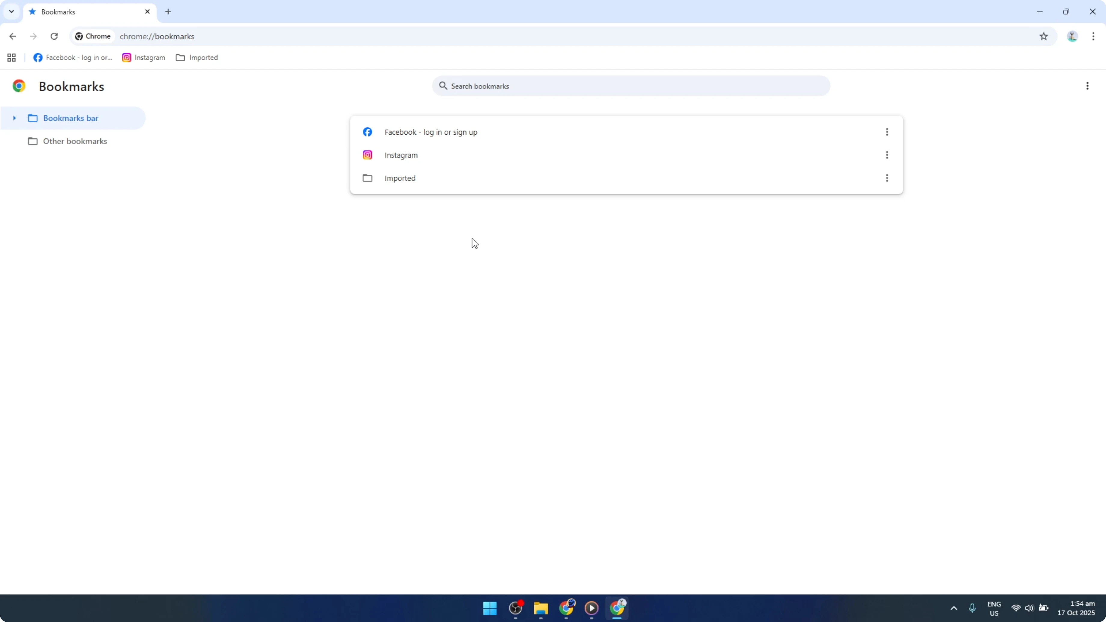Click the Facebook favicon in bookmark list
The image size is (1106, 622).
tap(368, 132)
